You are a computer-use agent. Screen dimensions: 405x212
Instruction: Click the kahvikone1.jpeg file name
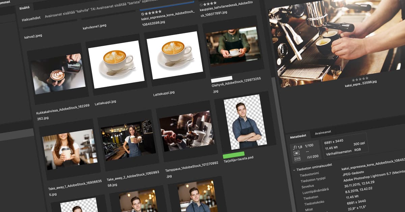94,26
